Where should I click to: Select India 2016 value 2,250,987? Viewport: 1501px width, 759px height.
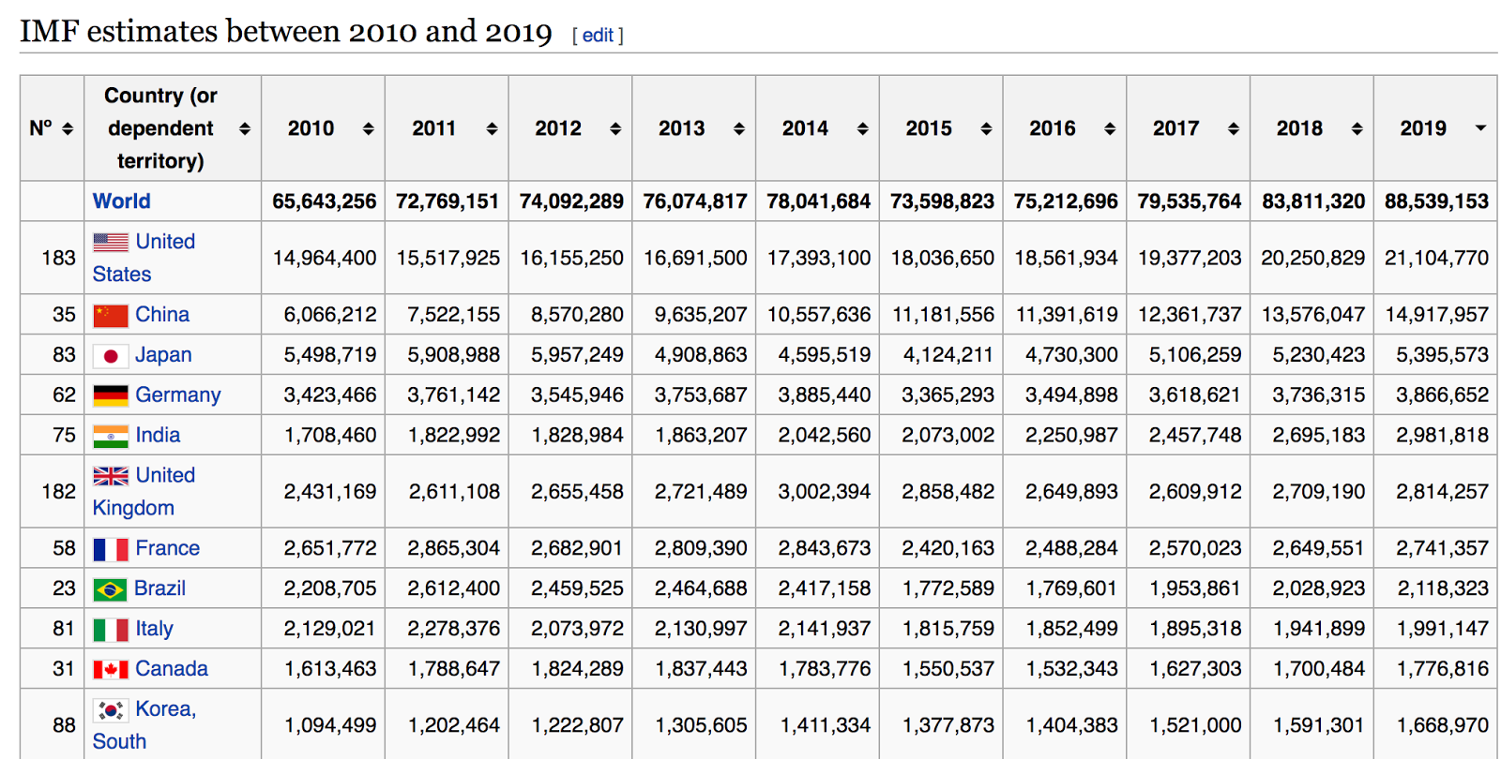click(x=1071, y=436)
